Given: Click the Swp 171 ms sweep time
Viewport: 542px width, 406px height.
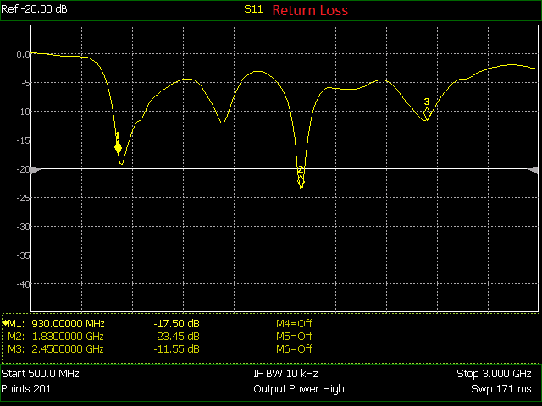Looking at the screenshot, I should click(x=501, y=389).
